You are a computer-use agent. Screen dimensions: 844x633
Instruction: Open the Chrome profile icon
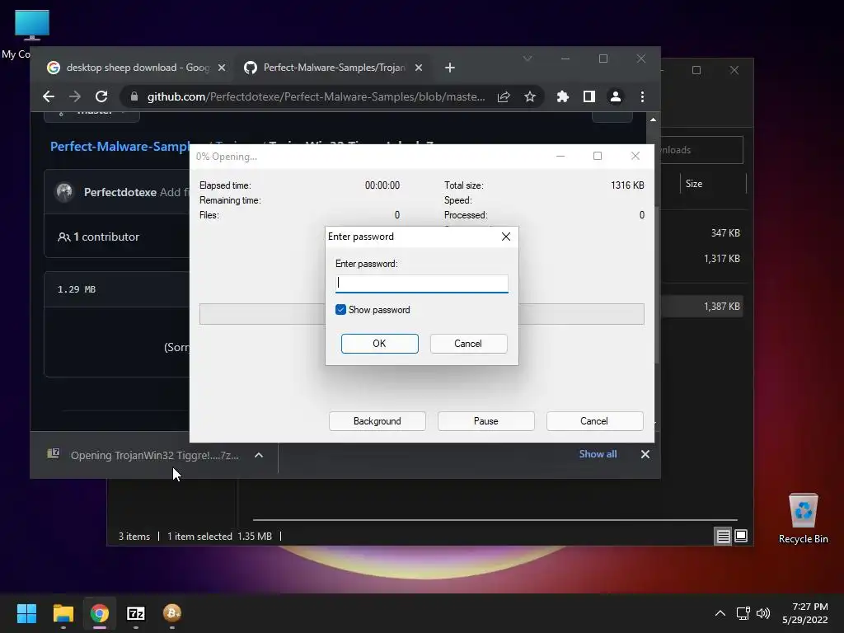pos(615,96)
